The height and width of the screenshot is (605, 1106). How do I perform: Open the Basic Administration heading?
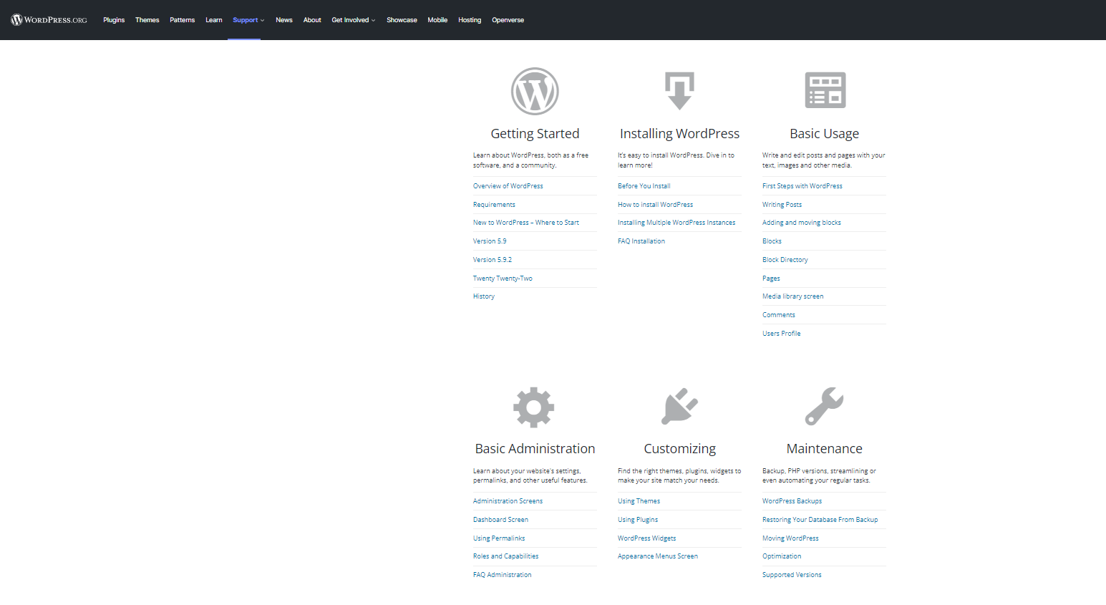[535, 449]
